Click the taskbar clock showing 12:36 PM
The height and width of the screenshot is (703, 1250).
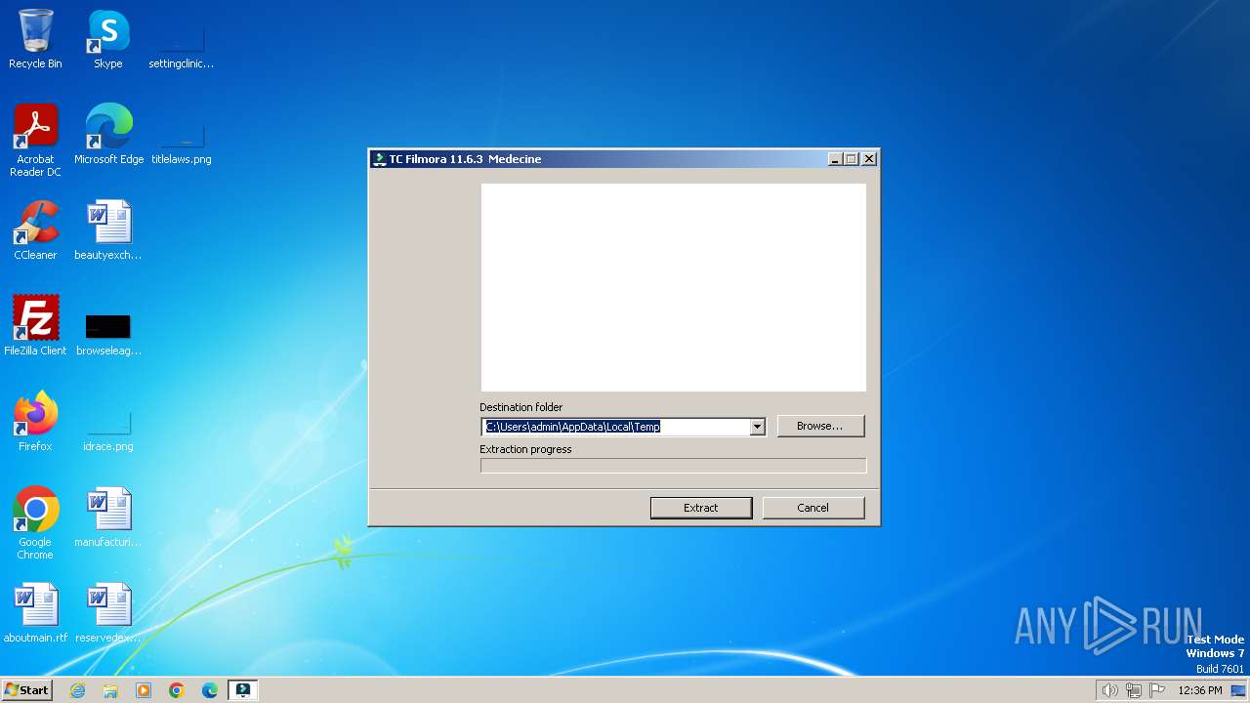tap(1200, 690)
